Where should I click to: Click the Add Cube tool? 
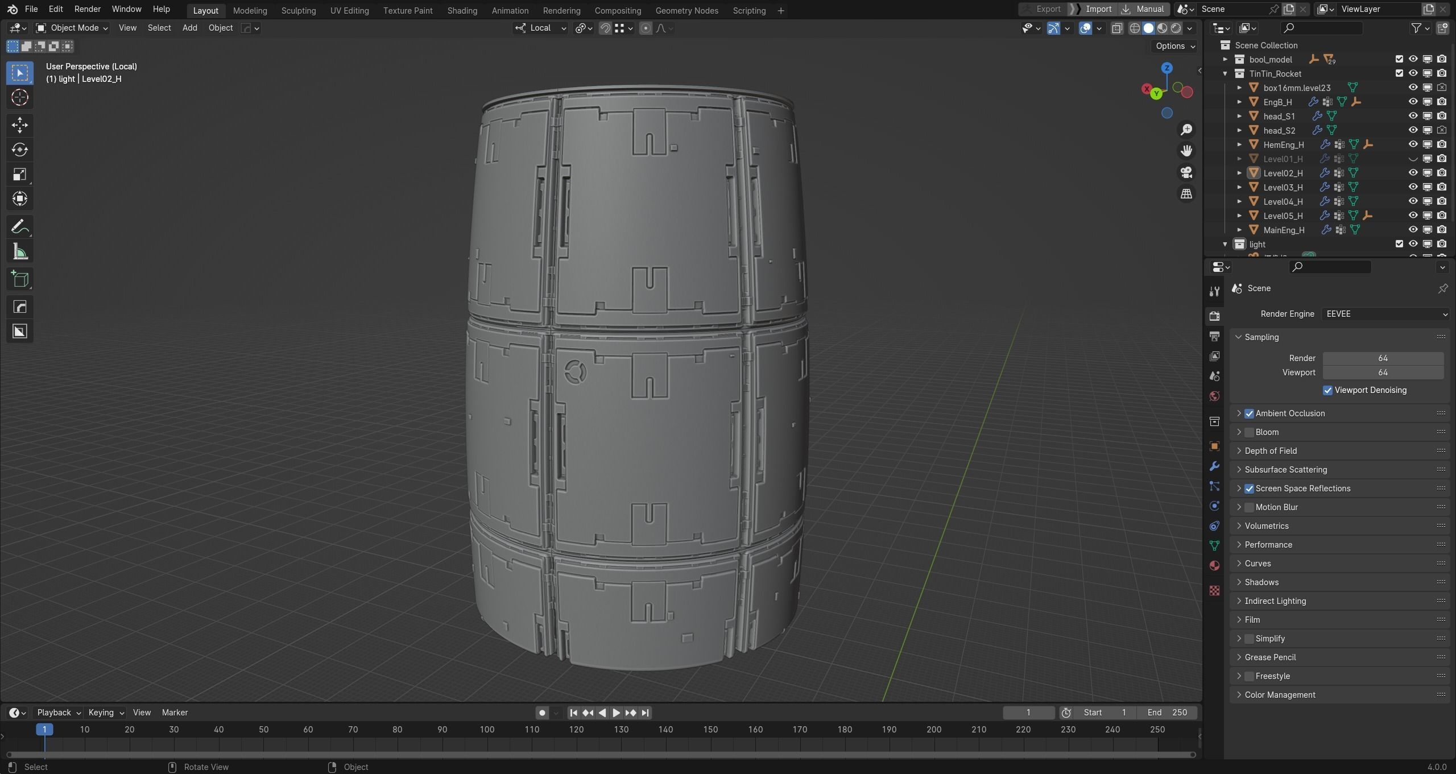tap(20, 279)
